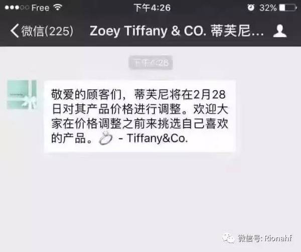This screenshot has height=252, width=301.
Task: Tap the Zoey Tiffany & CO. chat title
Action: point(177,31)
